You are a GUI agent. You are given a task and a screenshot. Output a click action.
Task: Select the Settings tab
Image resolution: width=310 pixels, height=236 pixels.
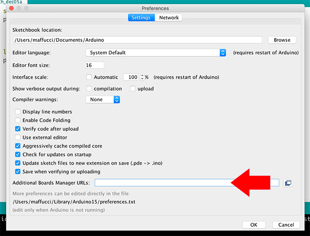[141, 18]
